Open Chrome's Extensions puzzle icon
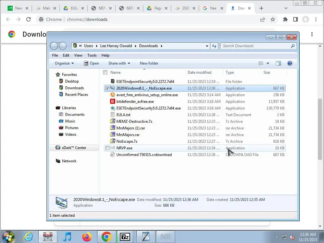 [285, 19]
